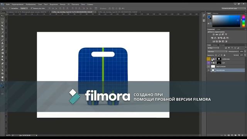Image resolution: width=247 pixels, height=139 pixels.
Task: Select the History Brush tool
Action: click(2, 46)
